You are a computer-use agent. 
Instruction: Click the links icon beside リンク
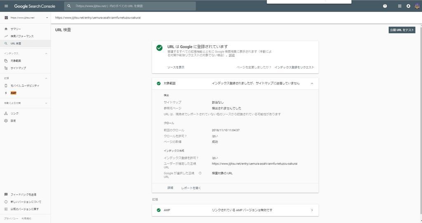click(6, 114)
